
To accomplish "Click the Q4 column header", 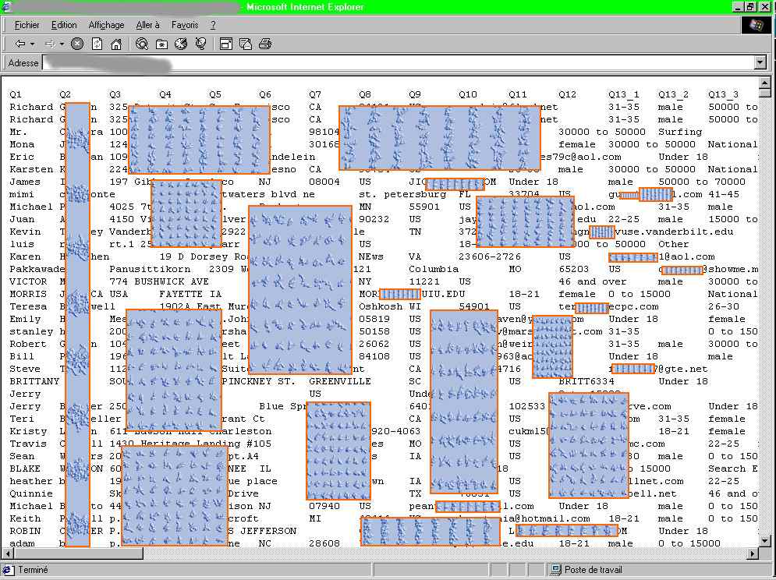I will (x=165, y=94).
